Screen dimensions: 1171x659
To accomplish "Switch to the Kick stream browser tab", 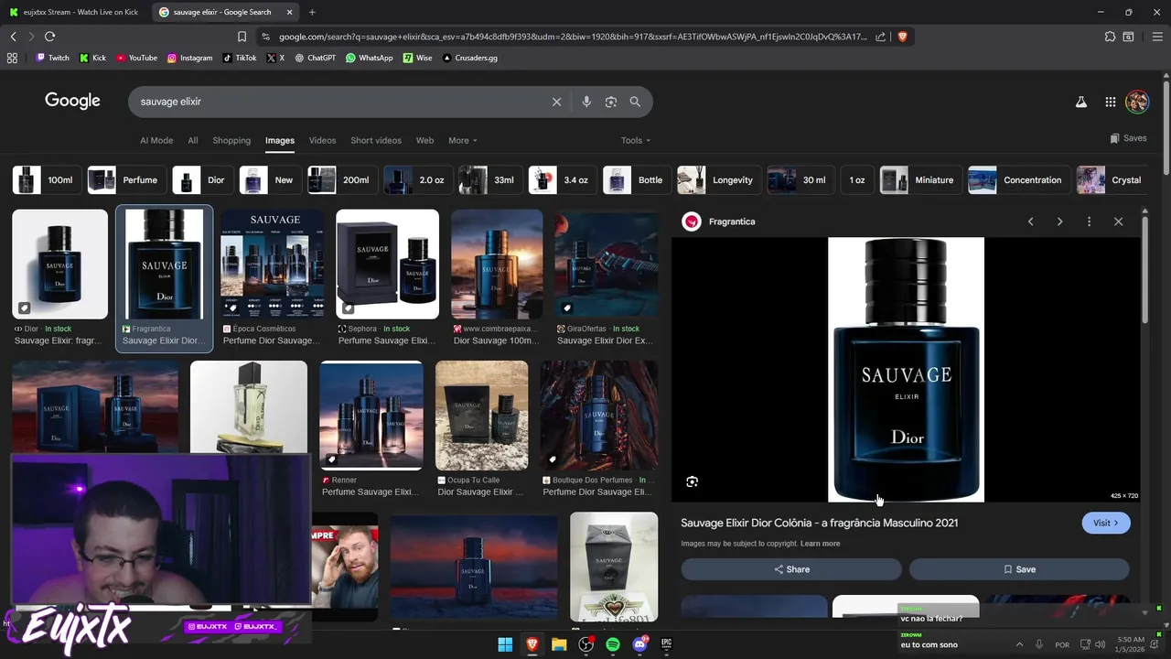I will (x=74, y=12).
